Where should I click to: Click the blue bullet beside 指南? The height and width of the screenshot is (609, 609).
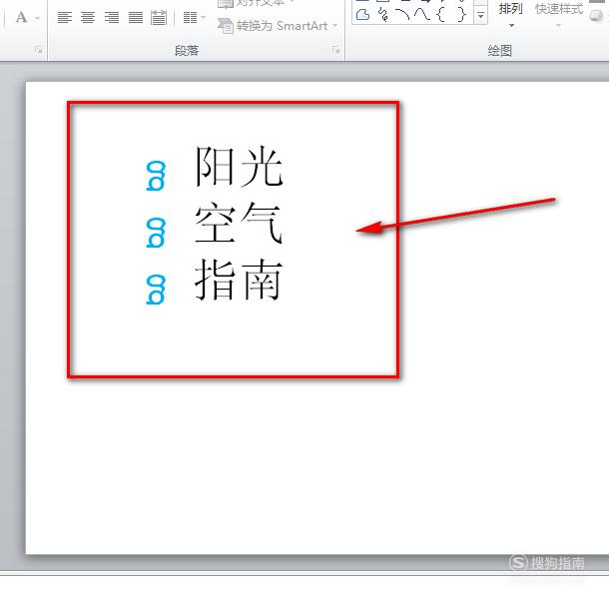click(156, 290)
